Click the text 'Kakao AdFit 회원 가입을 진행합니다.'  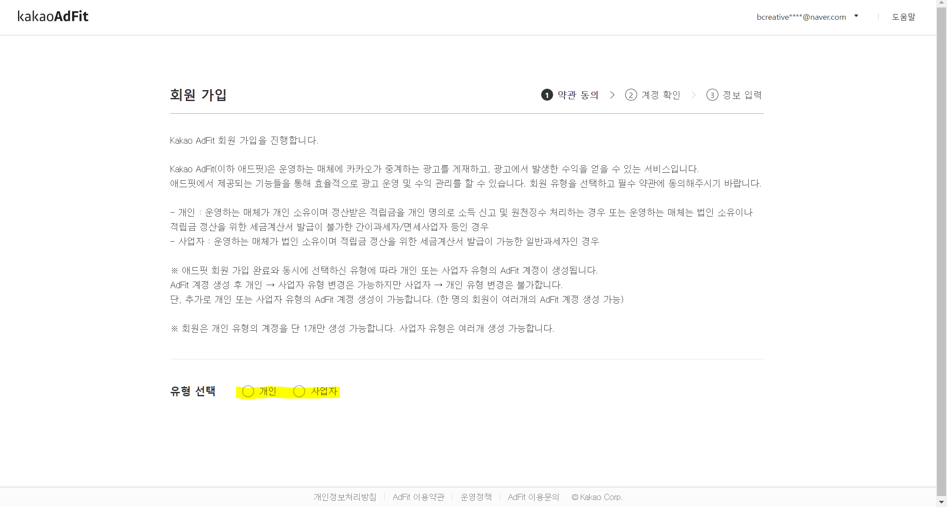(x=244, y=140)
